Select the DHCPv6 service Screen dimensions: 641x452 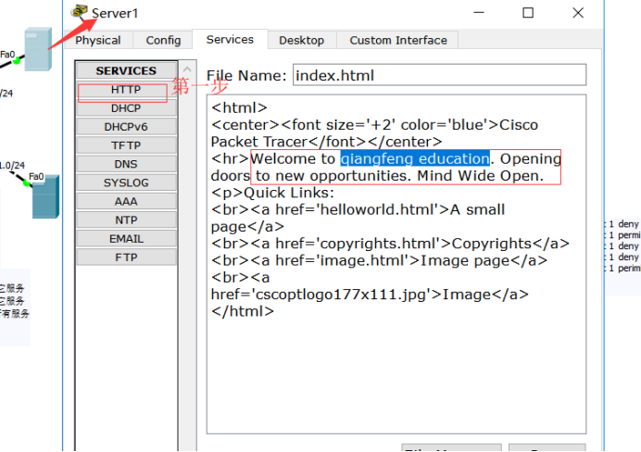tap(126, 127)
